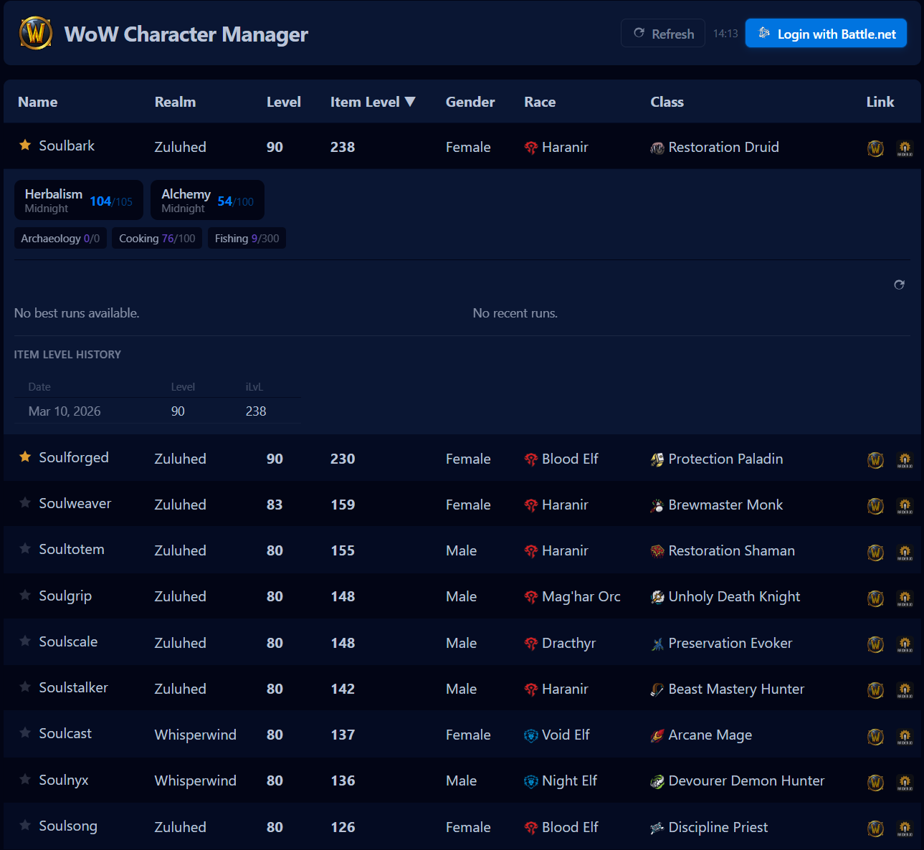Click the Restoration Druid class icon
The width and height of the screenshot is (924, 850).
coord(657,148)
